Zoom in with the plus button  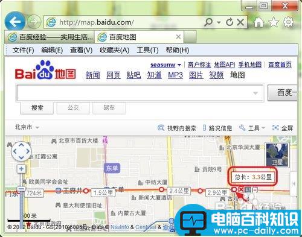coord(21,169)
